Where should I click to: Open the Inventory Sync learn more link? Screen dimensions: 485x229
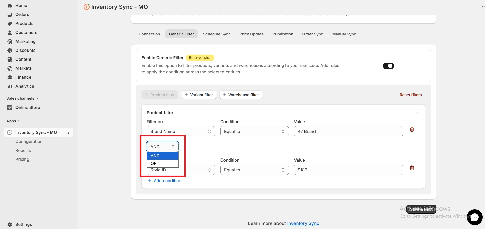tap(303, 223)
